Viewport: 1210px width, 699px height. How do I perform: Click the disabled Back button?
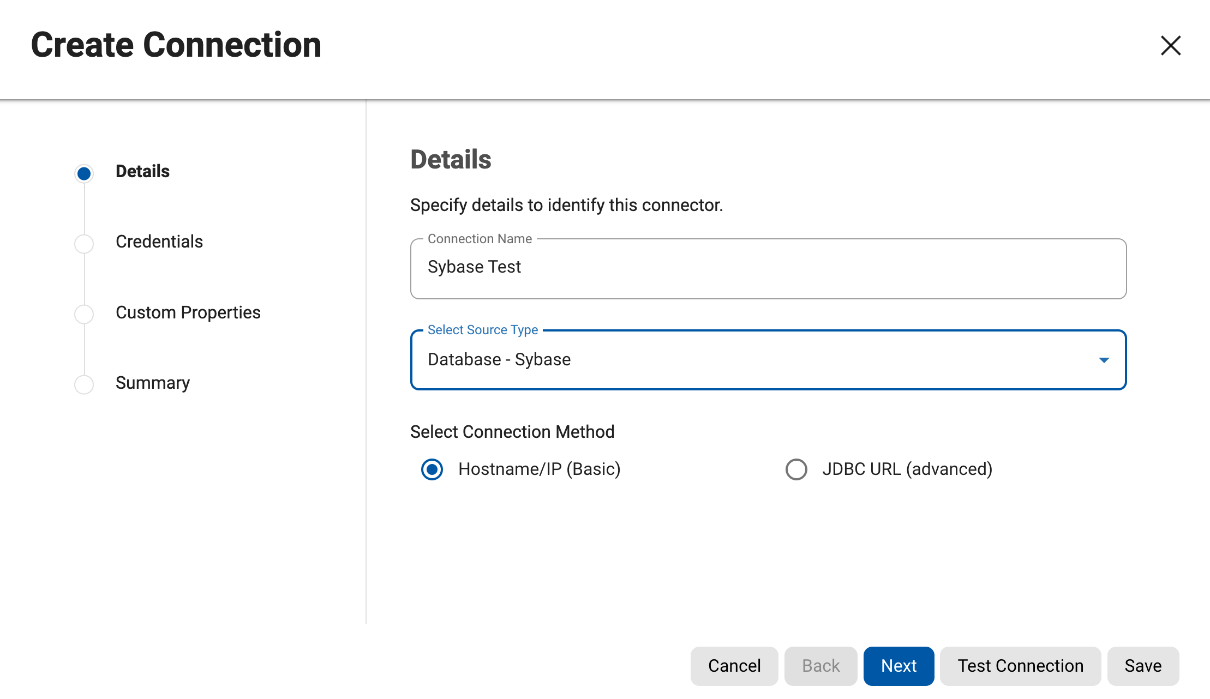pos(820,666)
